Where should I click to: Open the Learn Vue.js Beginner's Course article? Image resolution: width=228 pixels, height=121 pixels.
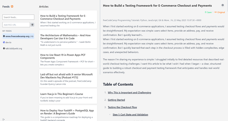(x=68, y=96)
